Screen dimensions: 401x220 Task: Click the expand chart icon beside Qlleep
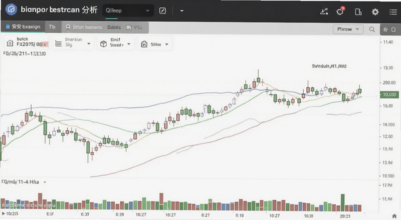pos(162,10)
